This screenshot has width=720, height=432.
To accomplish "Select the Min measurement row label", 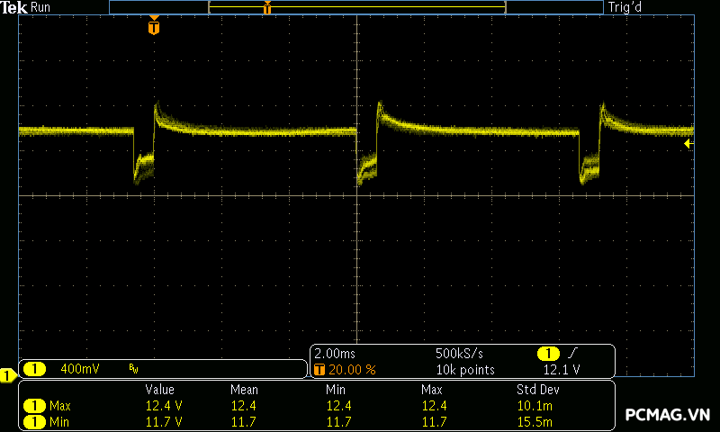I will [x=60, y=421].
